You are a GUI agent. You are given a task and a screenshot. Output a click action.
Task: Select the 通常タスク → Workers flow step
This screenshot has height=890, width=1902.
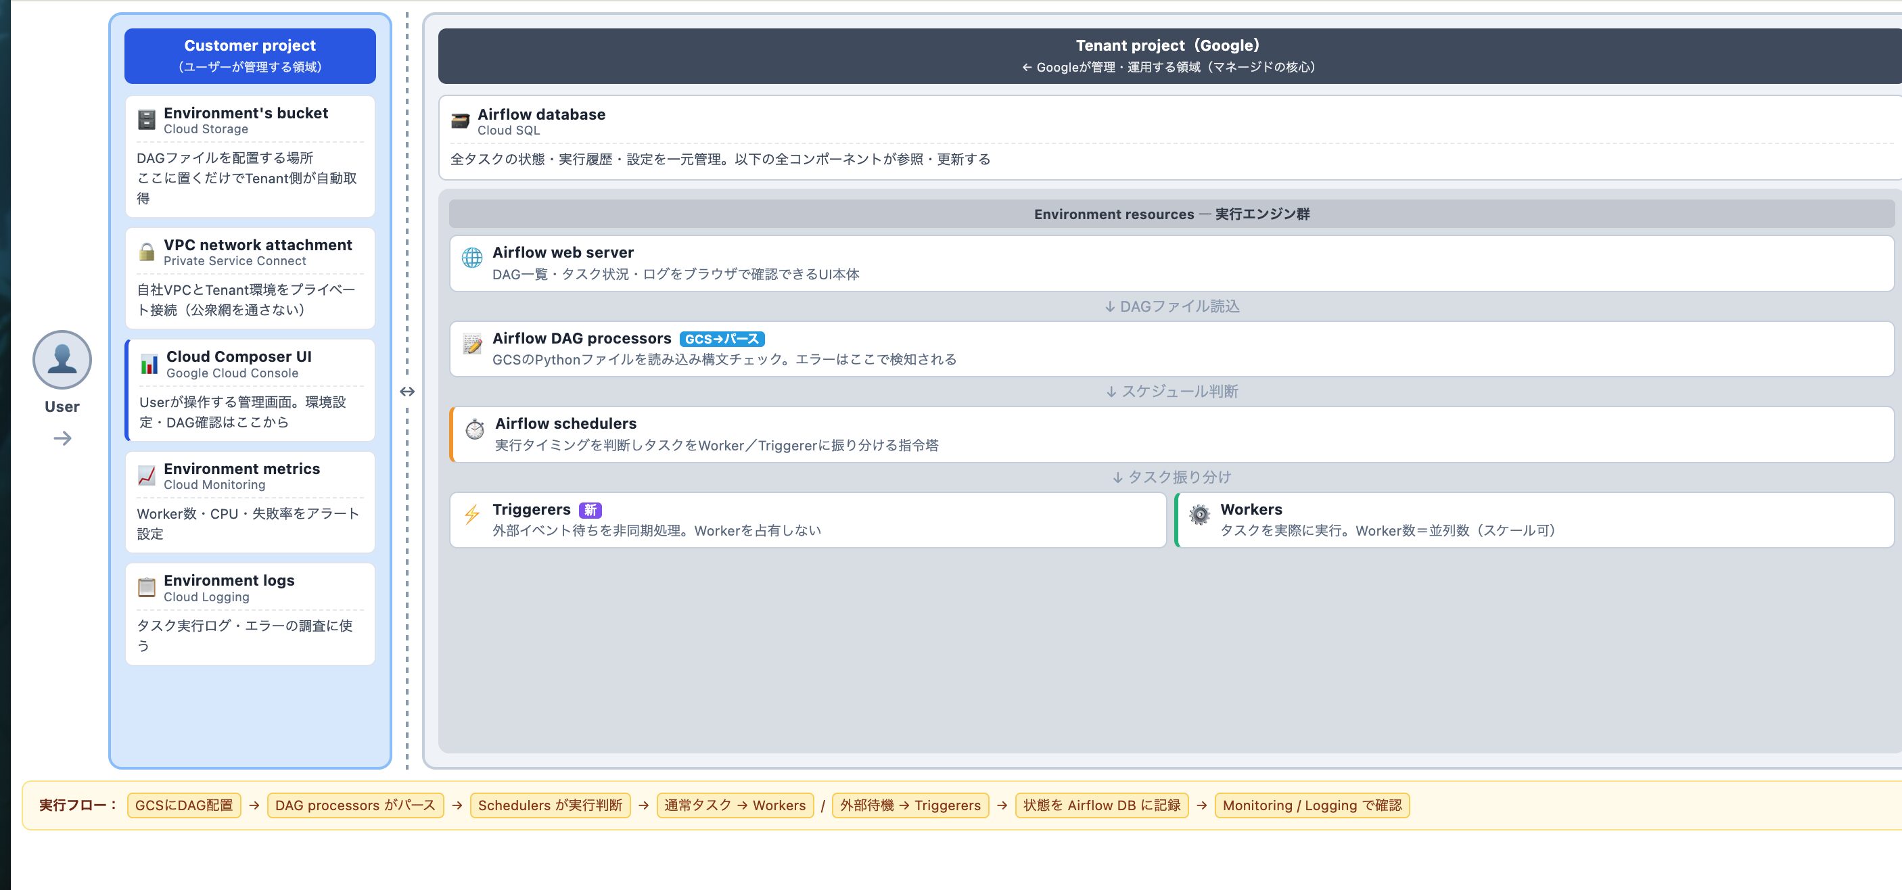pos(735,805)
